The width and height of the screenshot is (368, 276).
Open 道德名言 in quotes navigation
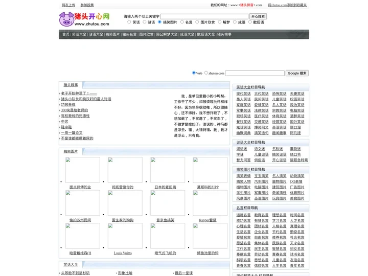(x=243, y=215)
